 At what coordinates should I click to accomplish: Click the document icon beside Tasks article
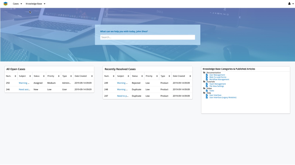207,91
